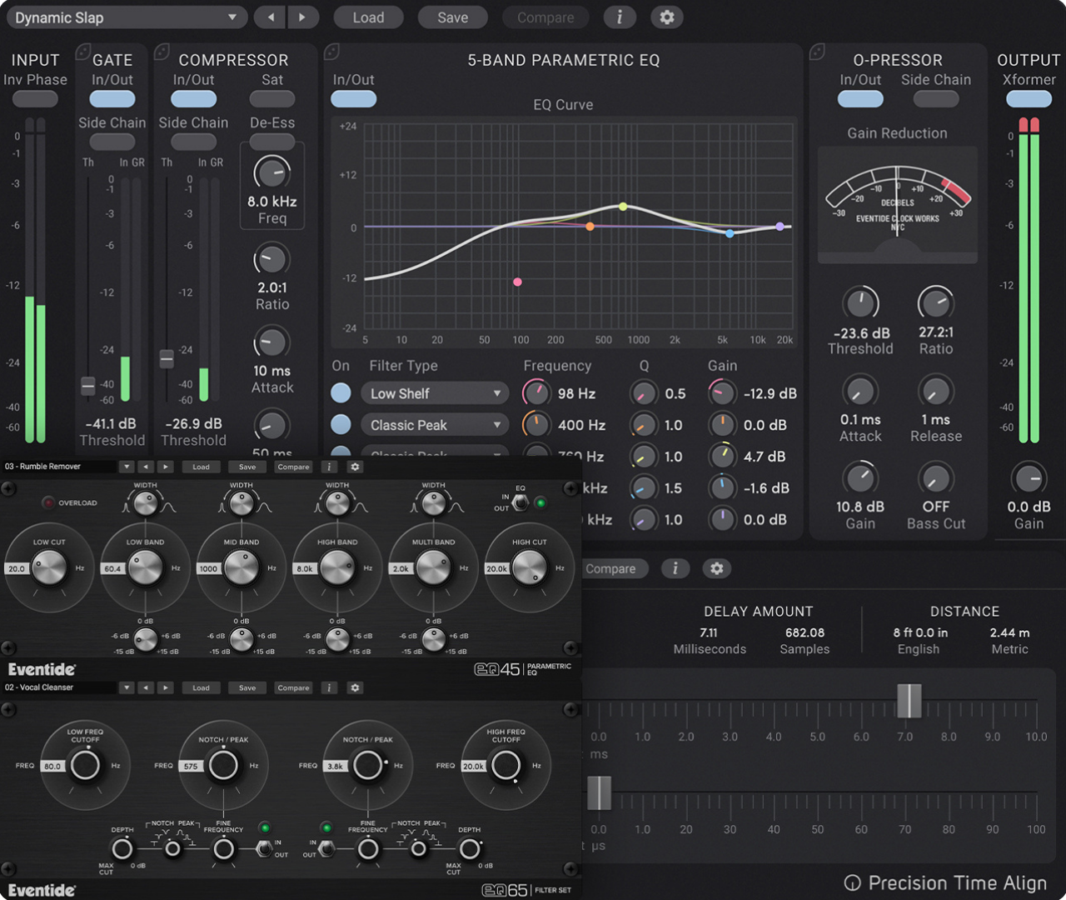Click info icon in Vocal Cleanser bar
This screenshot has height=900, width=1066.
point(329,687)
